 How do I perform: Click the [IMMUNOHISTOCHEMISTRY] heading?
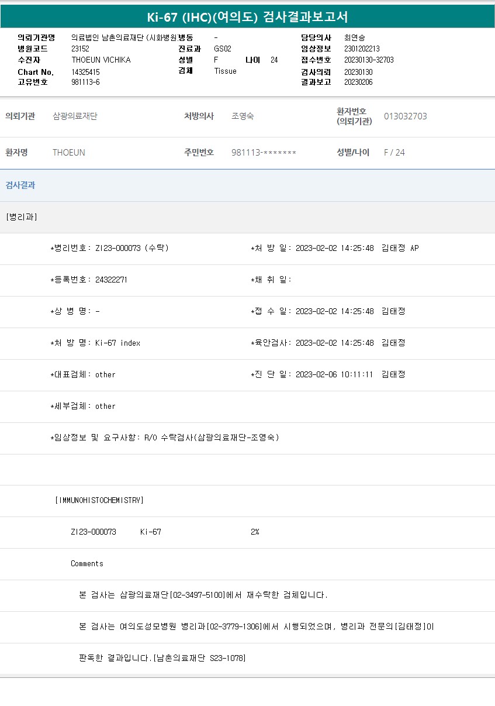pos(99,501)
